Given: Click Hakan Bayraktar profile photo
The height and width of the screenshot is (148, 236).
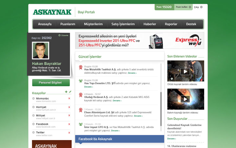Looking at the screenshot, I should [40, 50].
